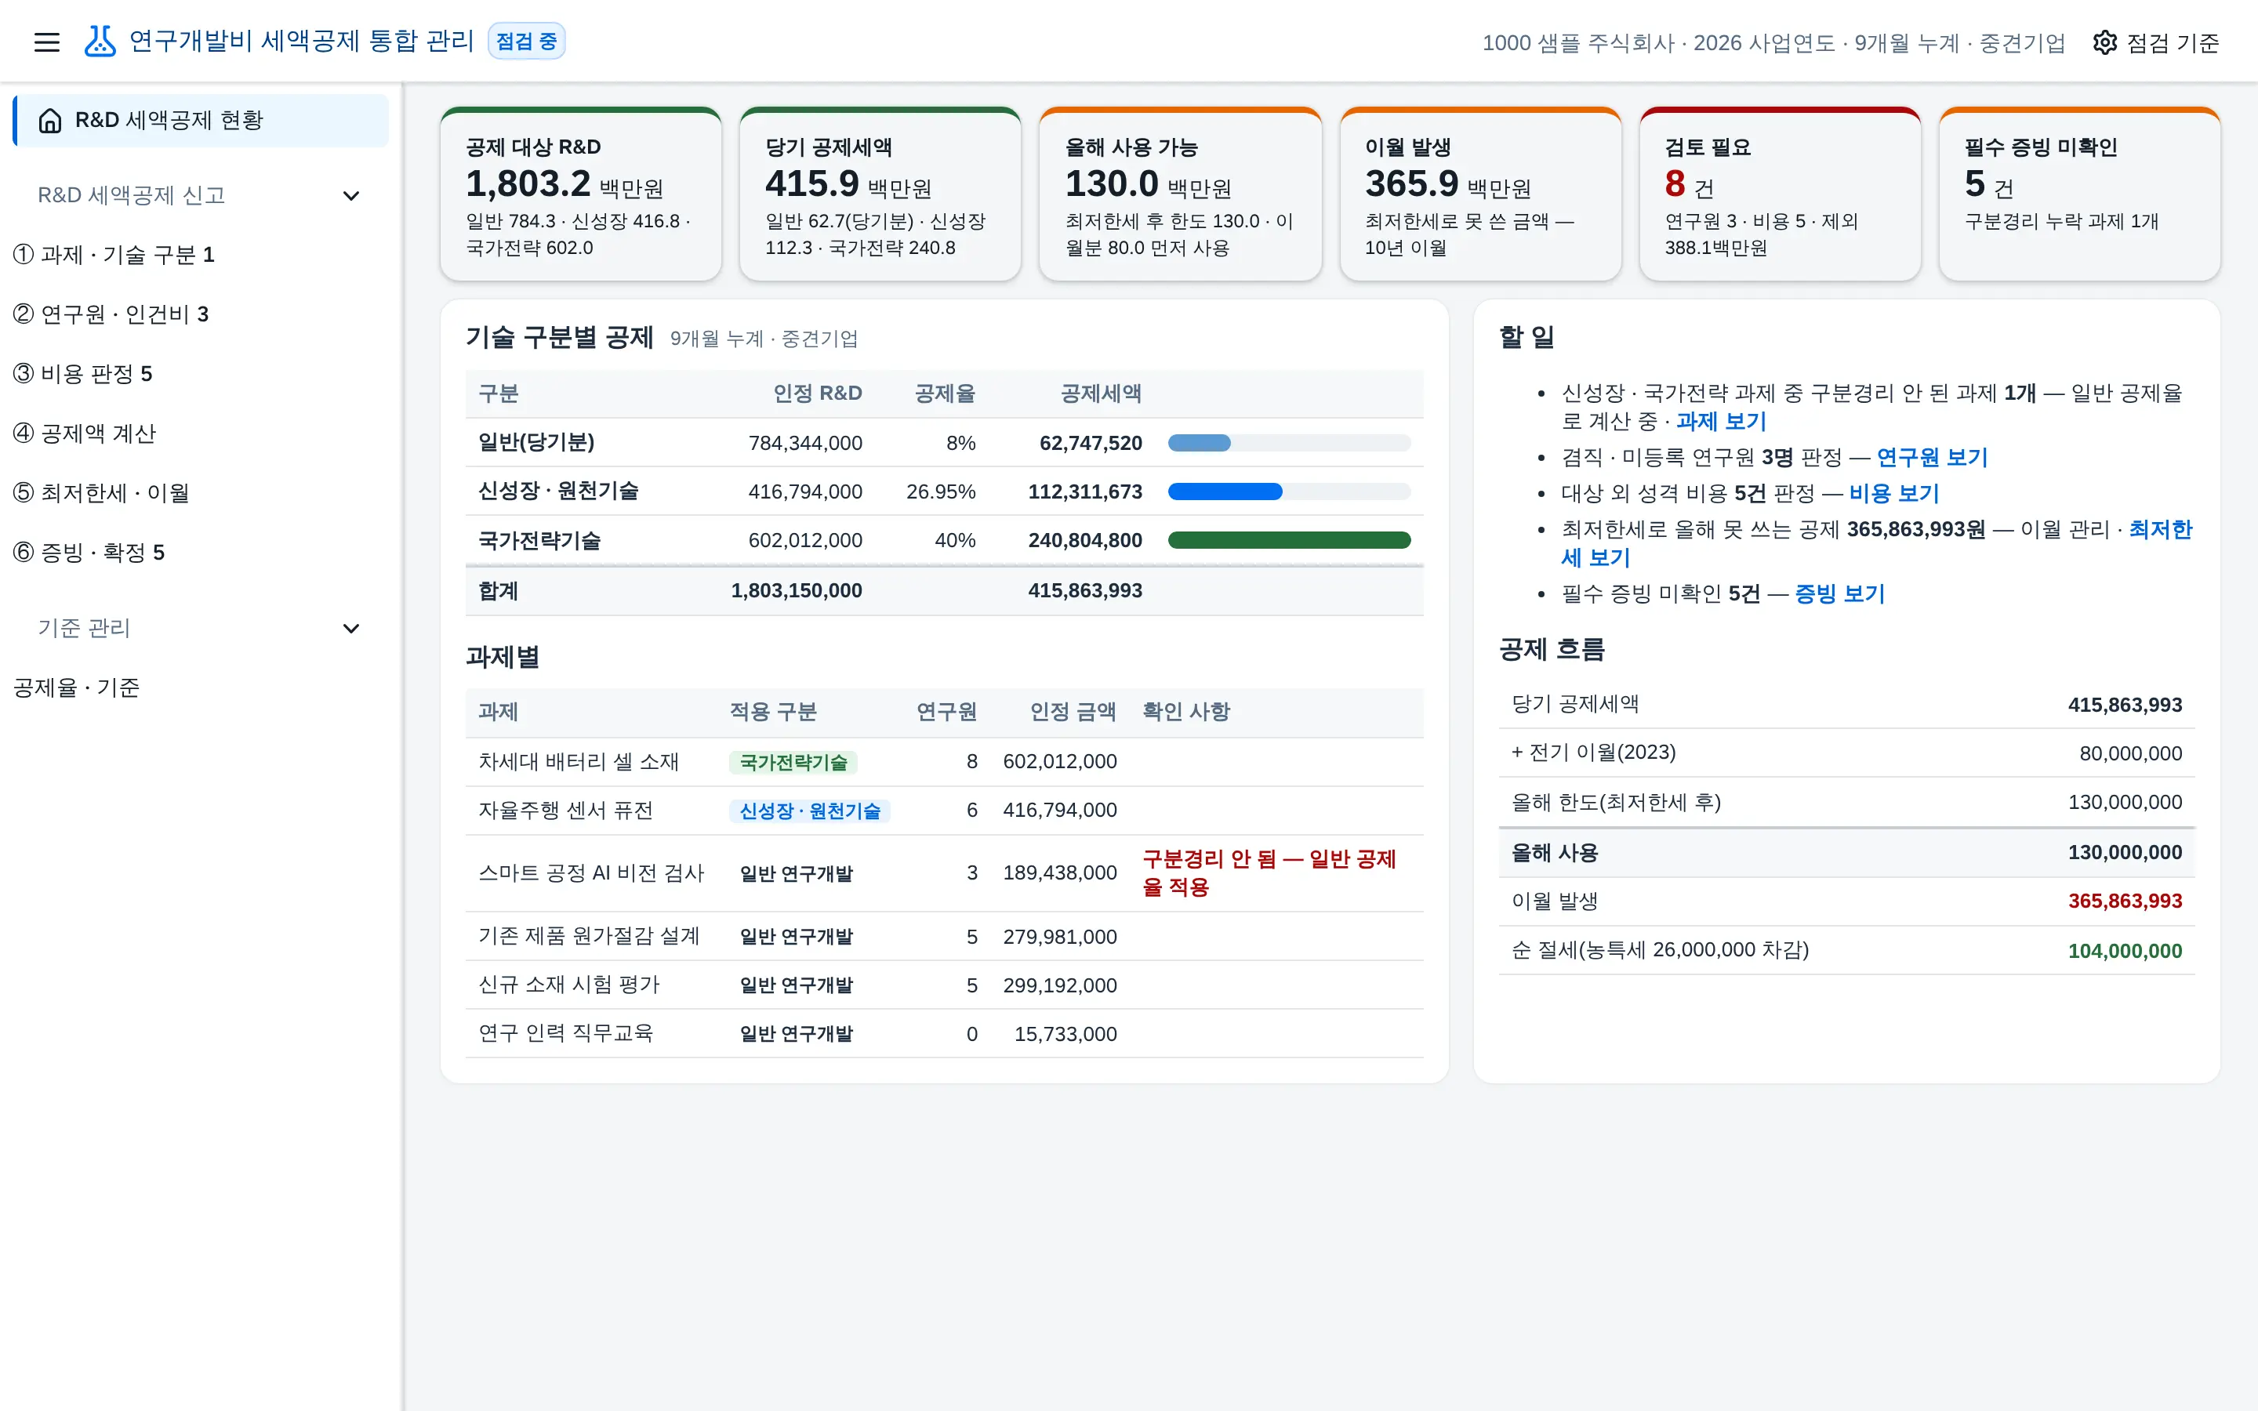2258x1411 pixels.
Task: Click the 신성장 · 원천기술 tag in 자율주행 row
Action: tap(809, 811)
